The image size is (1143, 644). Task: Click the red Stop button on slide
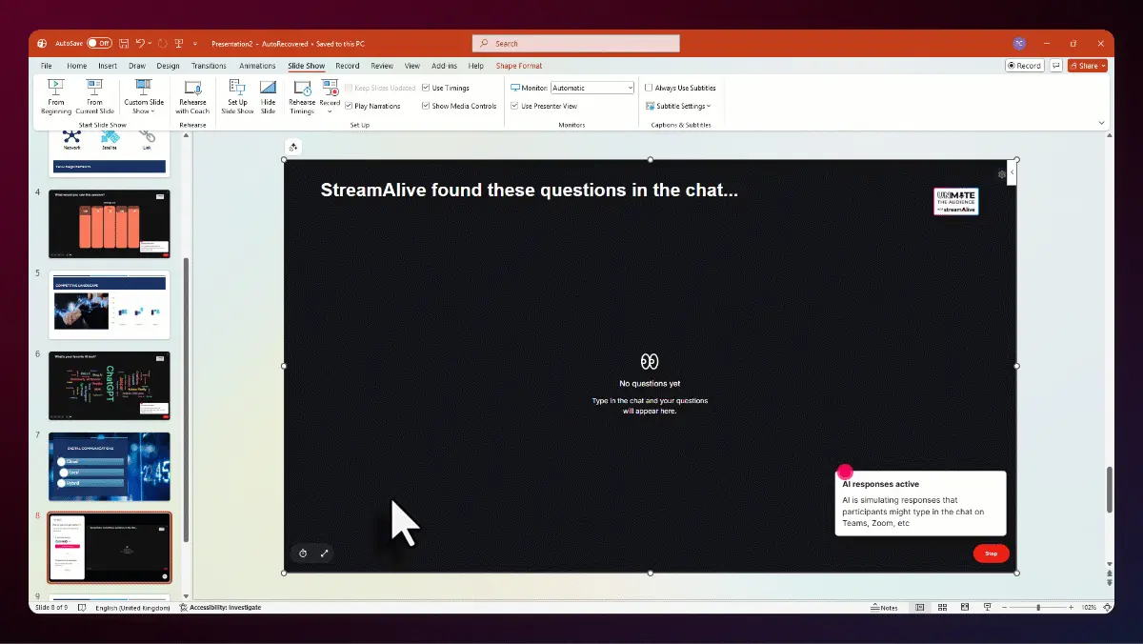[991, 553]
